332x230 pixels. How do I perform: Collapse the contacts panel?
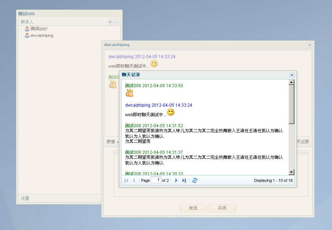(117, 22)
